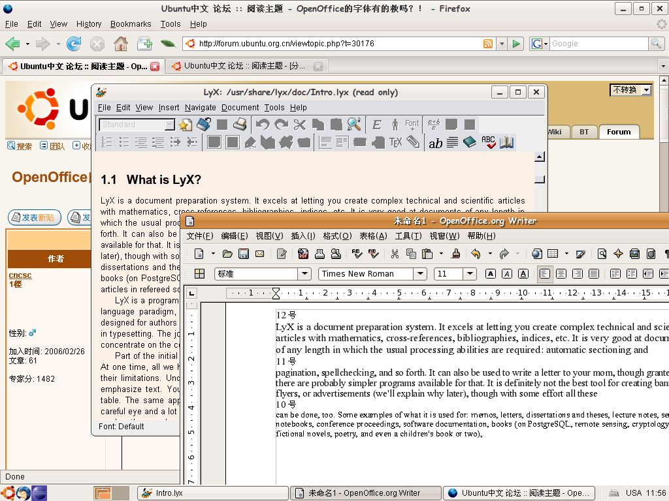Open Writer 表格(A) menu

coord(373,236)
